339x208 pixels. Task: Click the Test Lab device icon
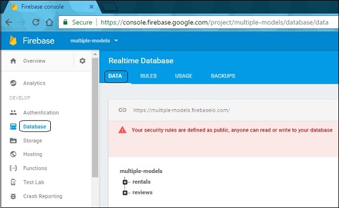pos(13,182)
